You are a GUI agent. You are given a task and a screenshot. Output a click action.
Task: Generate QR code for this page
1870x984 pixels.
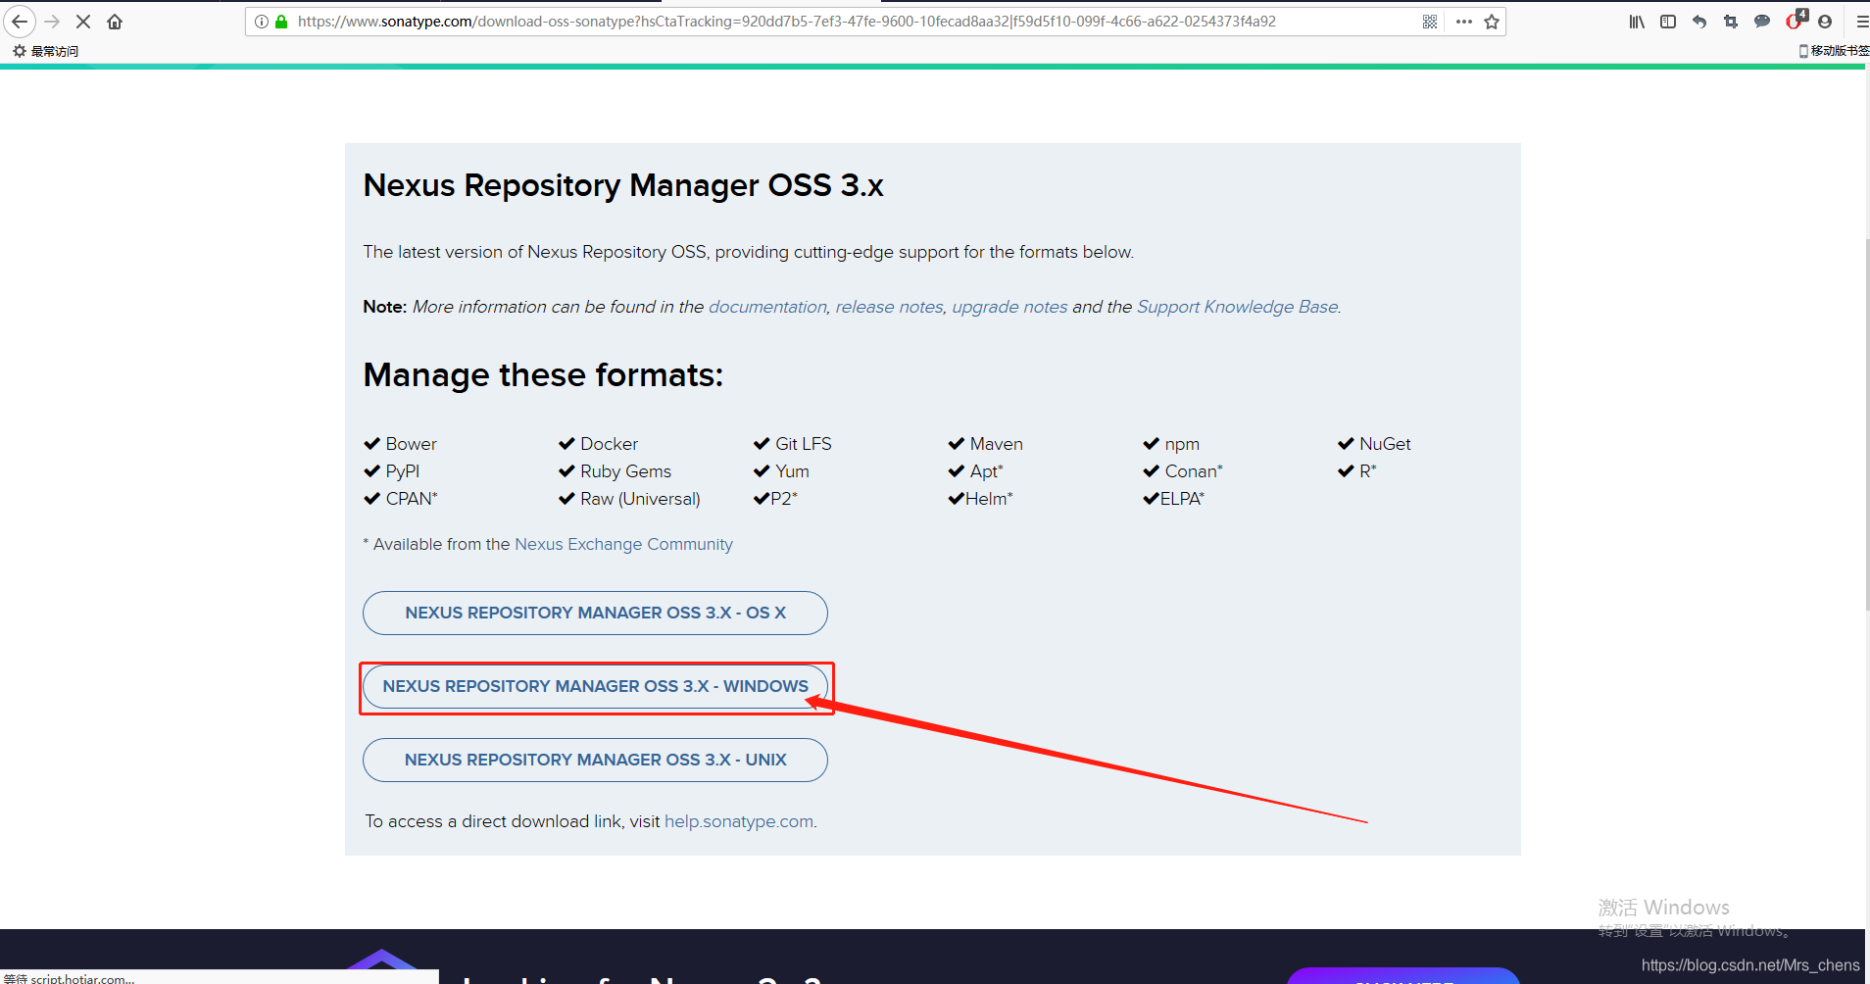(x=1430, y=22)
